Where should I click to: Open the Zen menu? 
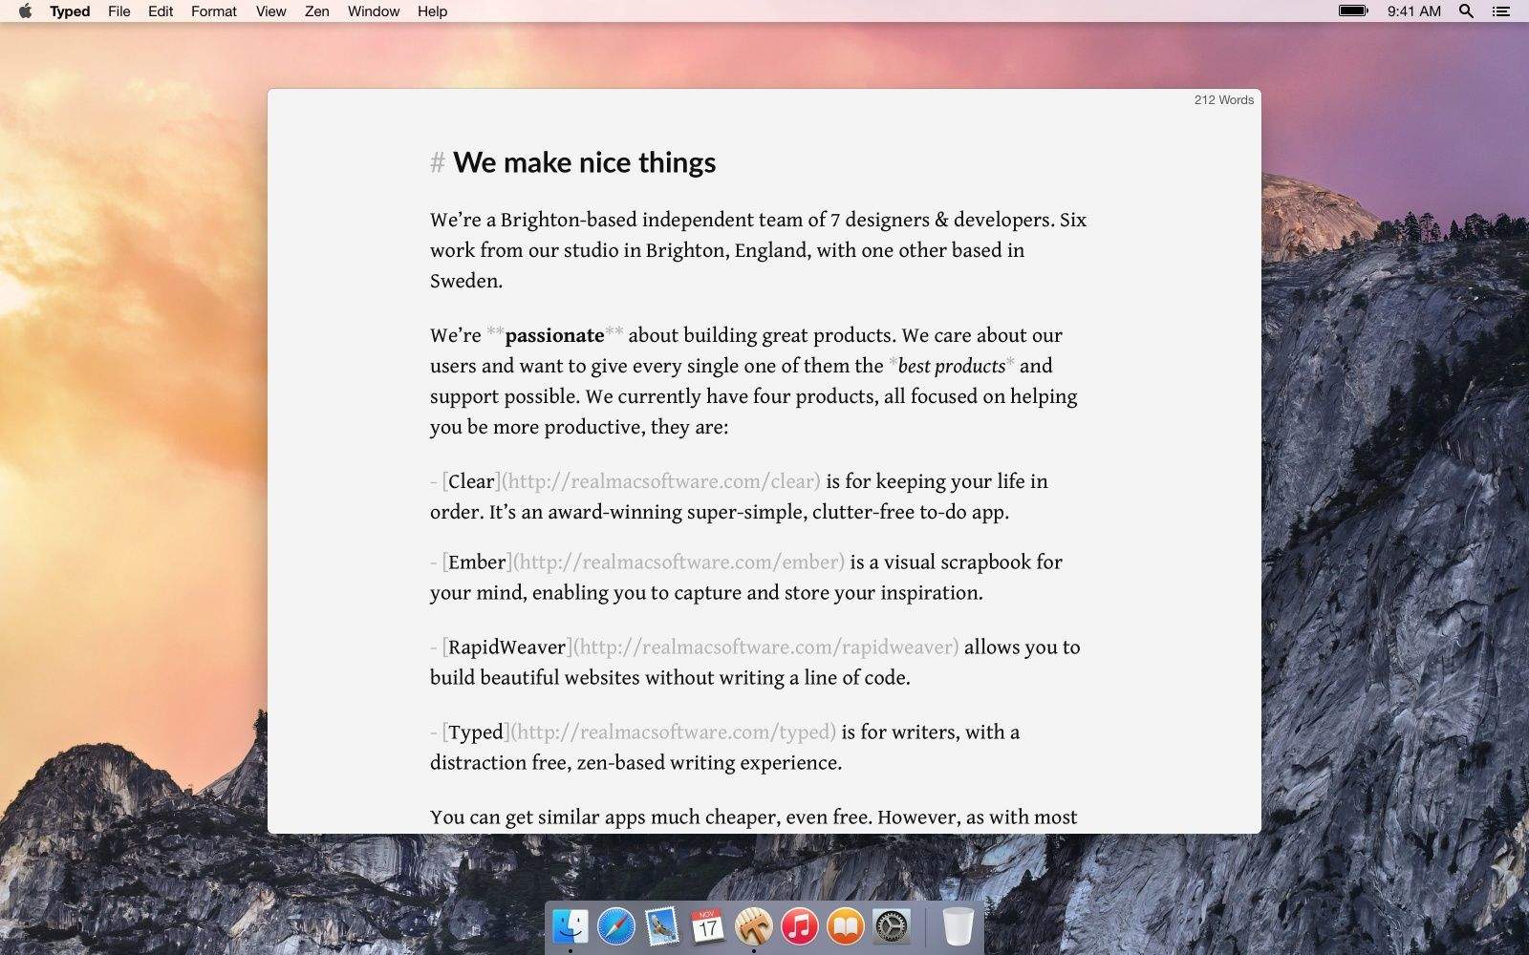point(317,11)
